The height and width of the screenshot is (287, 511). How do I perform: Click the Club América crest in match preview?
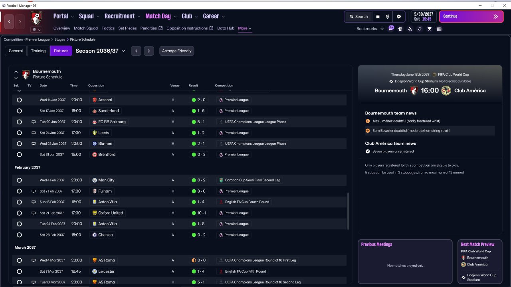446,90
